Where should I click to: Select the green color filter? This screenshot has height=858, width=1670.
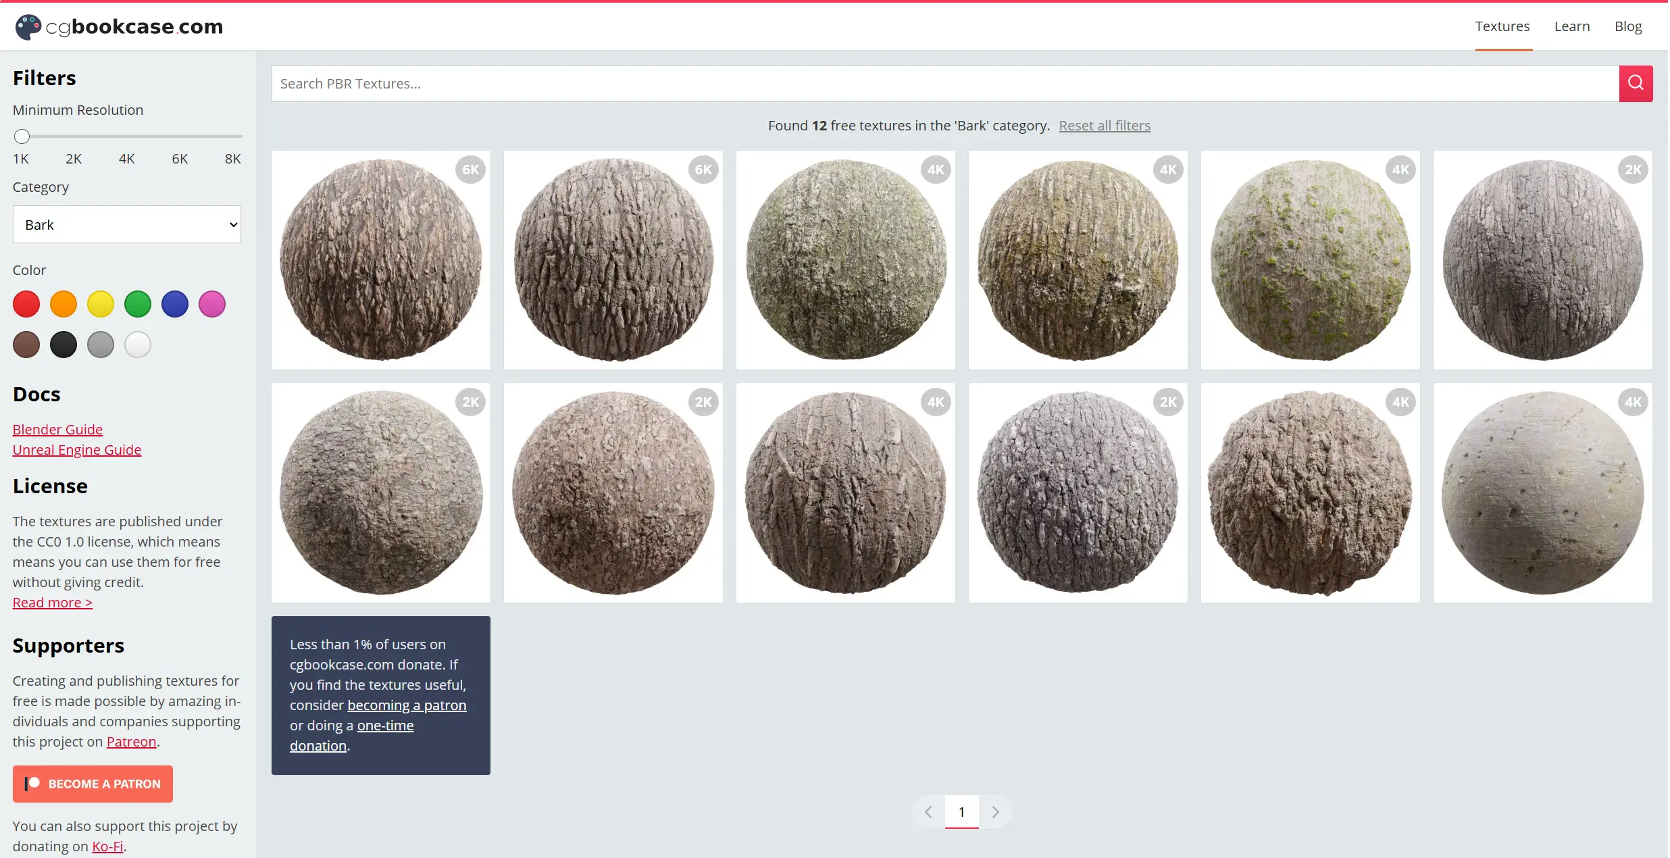click(138, 304)
